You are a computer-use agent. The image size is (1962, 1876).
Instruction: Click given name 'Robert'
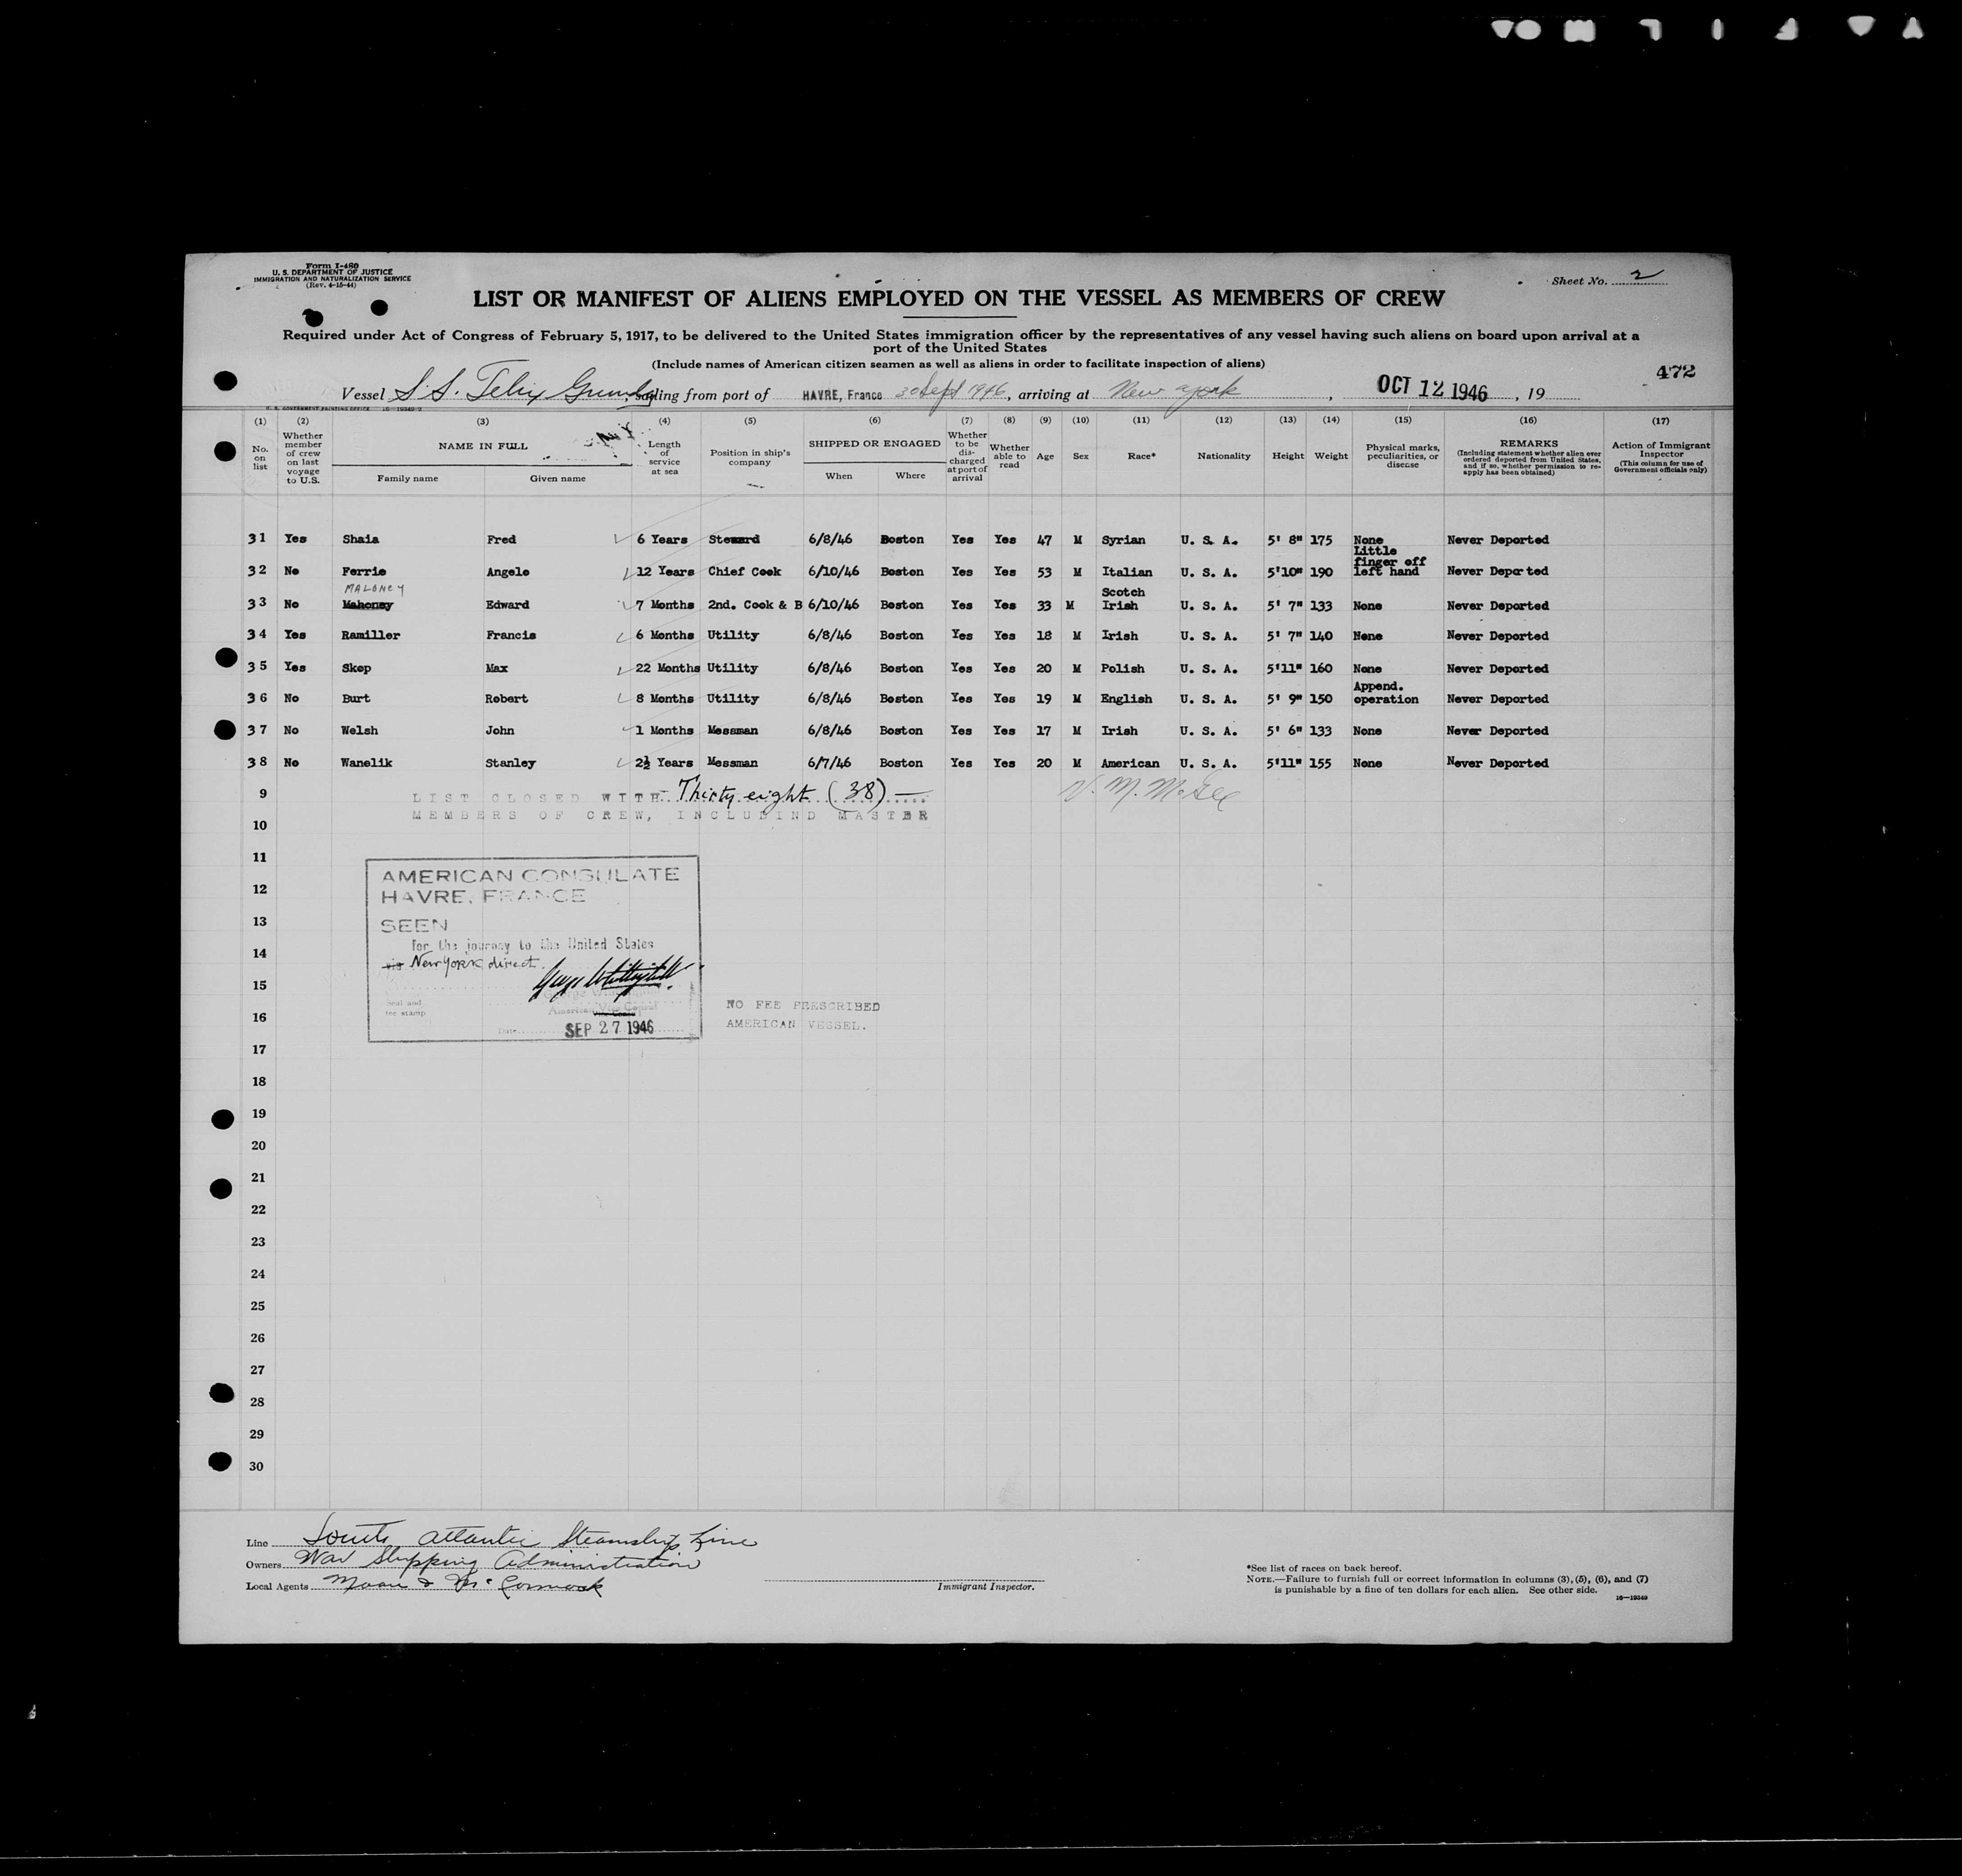(507, 698)
